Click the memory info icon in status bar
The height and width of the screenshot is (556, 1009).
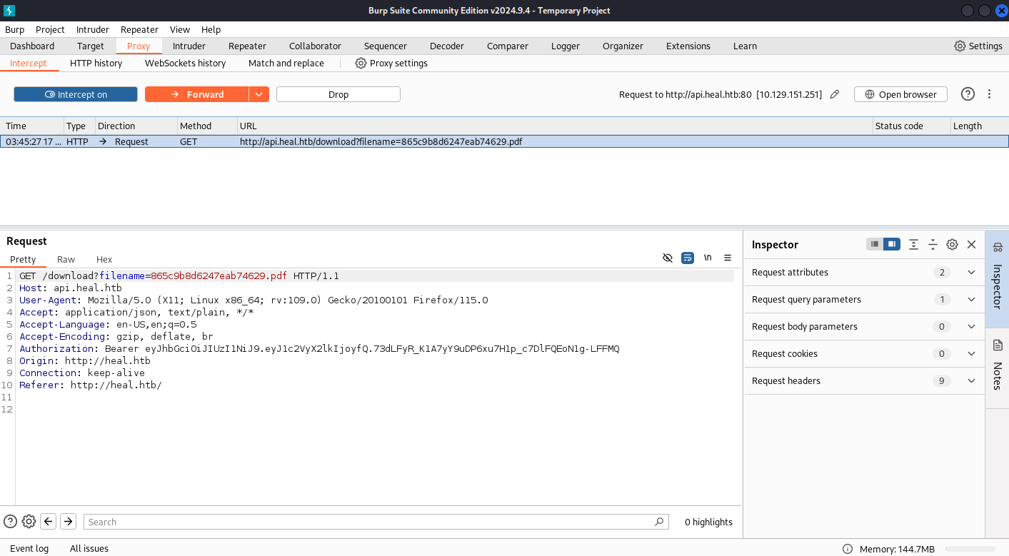pyautogui.click(x=848, y=549)
